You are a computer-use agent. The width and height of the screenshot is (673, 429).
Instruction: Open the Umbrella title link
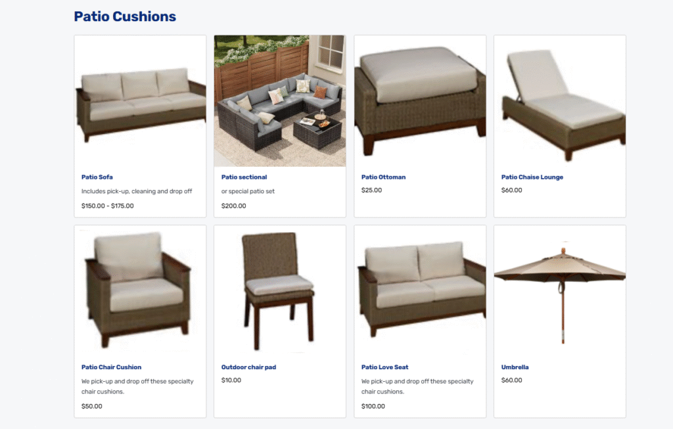515,367
